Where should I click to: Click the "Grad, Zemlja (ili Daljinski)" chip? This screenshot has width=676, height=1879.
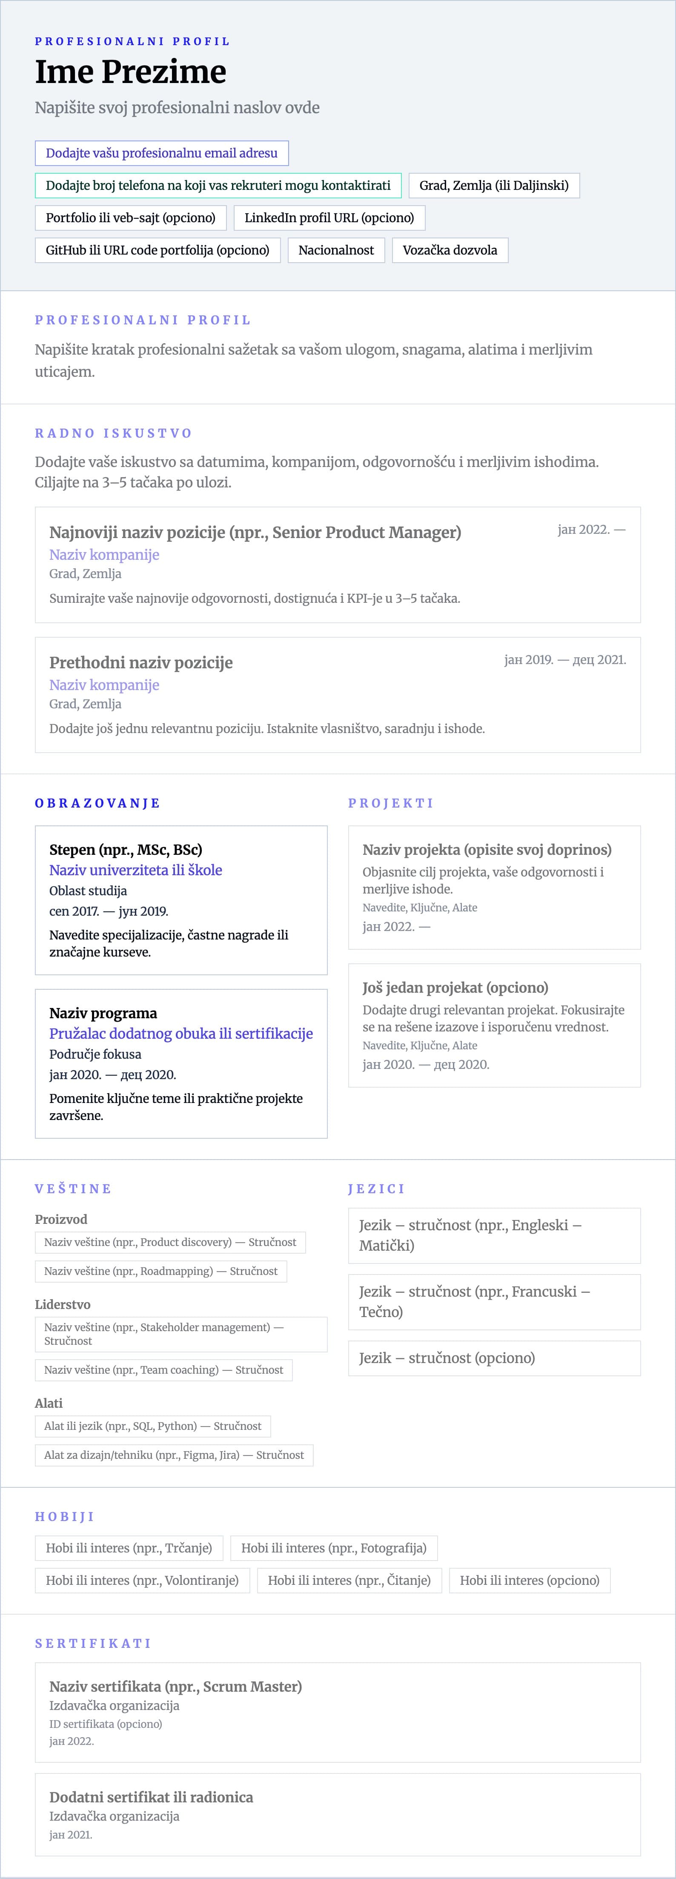494,185
